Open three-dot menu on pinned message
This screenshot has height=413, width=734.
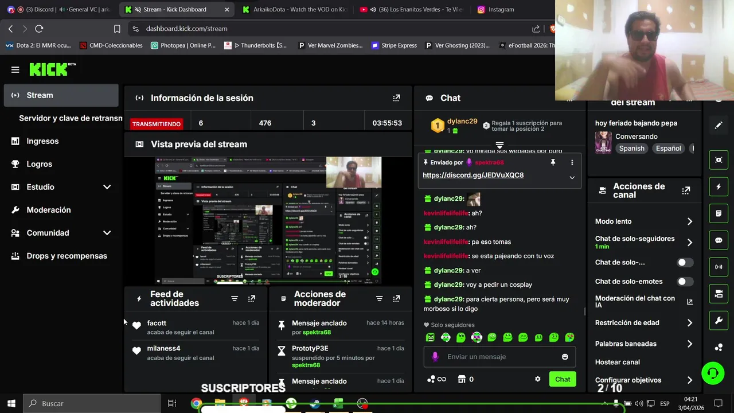pyautogui.click(x=572, y=162)
